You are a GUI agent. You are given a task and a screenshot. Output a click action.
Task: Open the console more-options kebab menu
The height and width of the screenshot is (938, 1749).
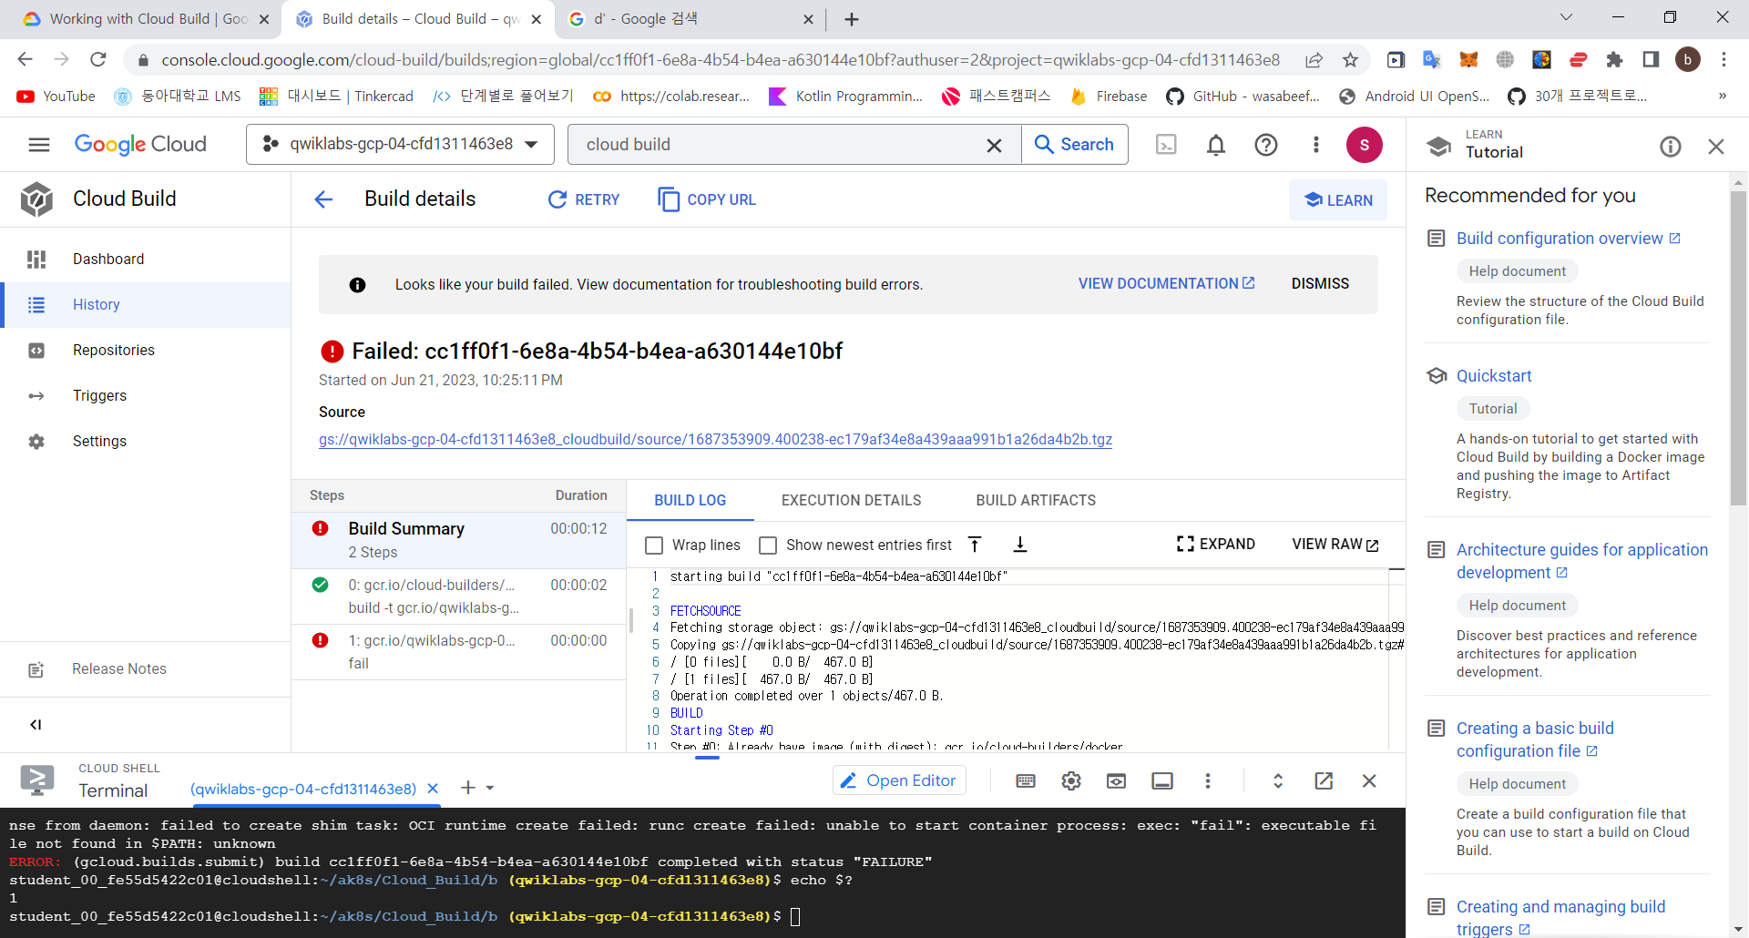click(1315, 145)
